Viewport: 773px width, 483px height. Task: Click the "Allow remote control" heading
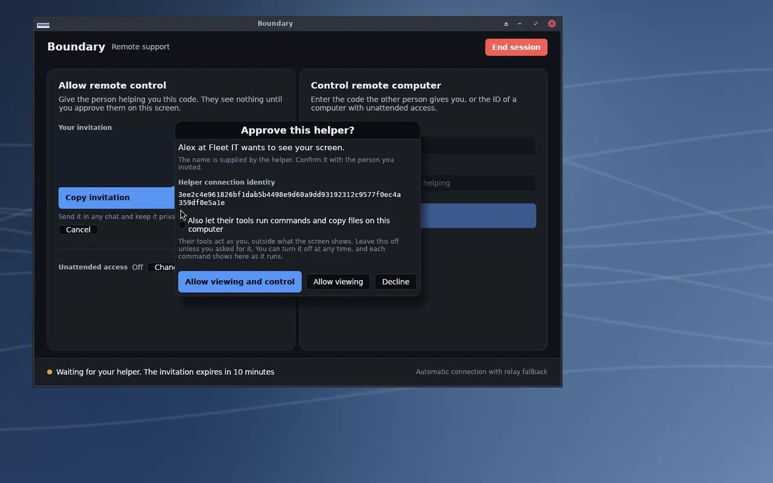[x=112, y=86]
